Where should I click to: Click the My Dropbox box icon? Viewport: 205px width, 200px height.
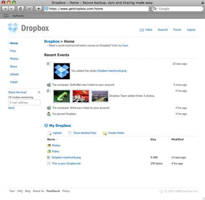[x=46, y=126]
